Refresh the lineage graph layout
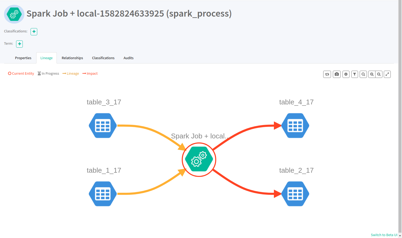This screenshot has width=402, height=238. tap(327, 74)
